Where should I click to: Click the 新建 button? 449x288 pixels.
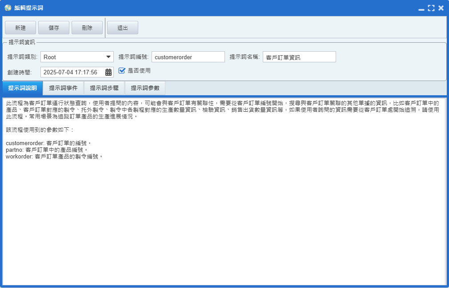20,28
